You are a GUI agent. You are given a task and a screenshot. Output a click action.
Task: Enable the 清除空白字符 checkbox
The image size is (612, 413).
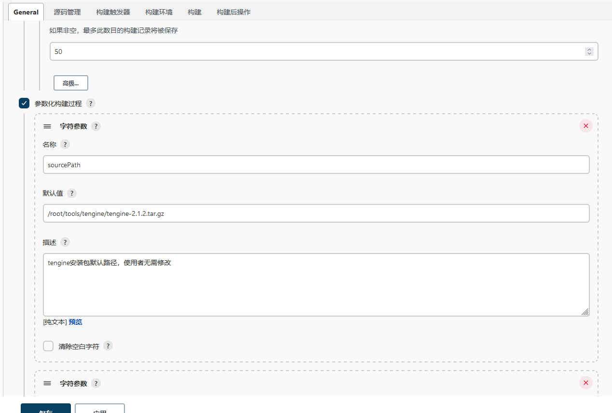pyautogui.click(x=48, y=346)
